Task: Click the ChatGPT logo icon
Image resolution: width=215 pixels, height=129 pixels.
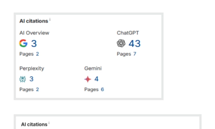Action: [x=121, y=43]
